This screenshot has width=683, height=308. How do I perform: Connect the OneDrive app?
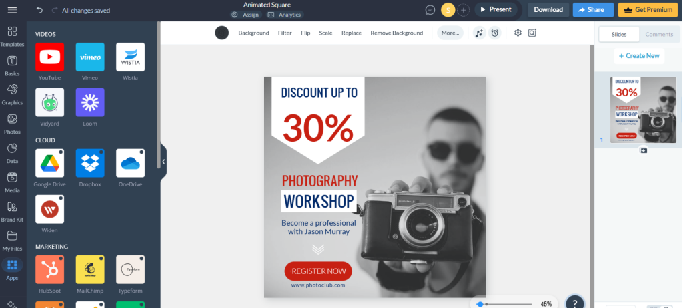pos(130,163)
